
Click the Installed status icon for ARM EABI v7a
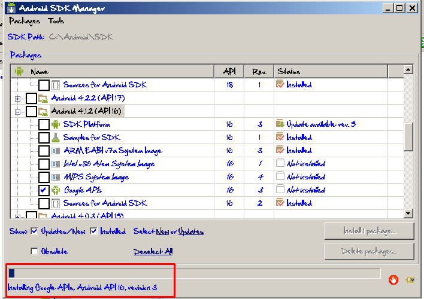click(x=280, y=149)
